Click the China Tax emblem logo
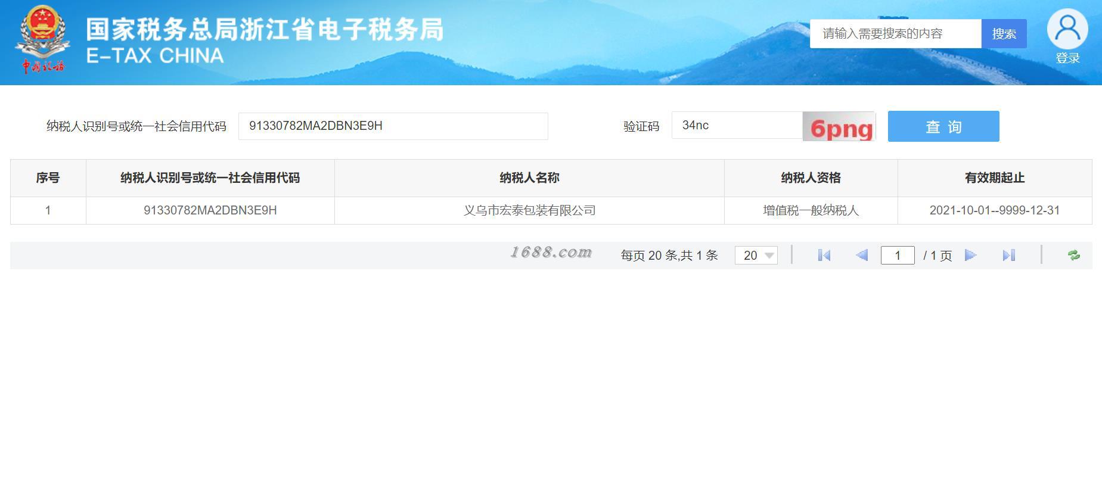The height and width of the screenshot is (501, 1102). (x=42, y=39)
